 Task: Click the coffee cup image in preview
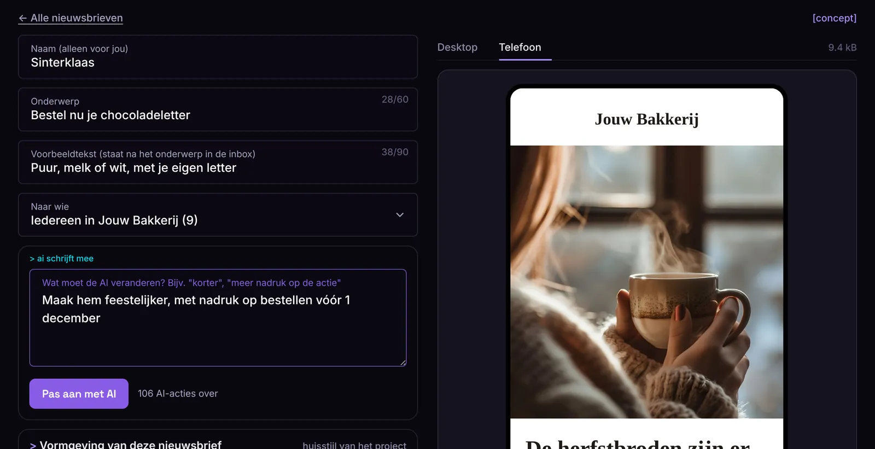coord(646,282)
